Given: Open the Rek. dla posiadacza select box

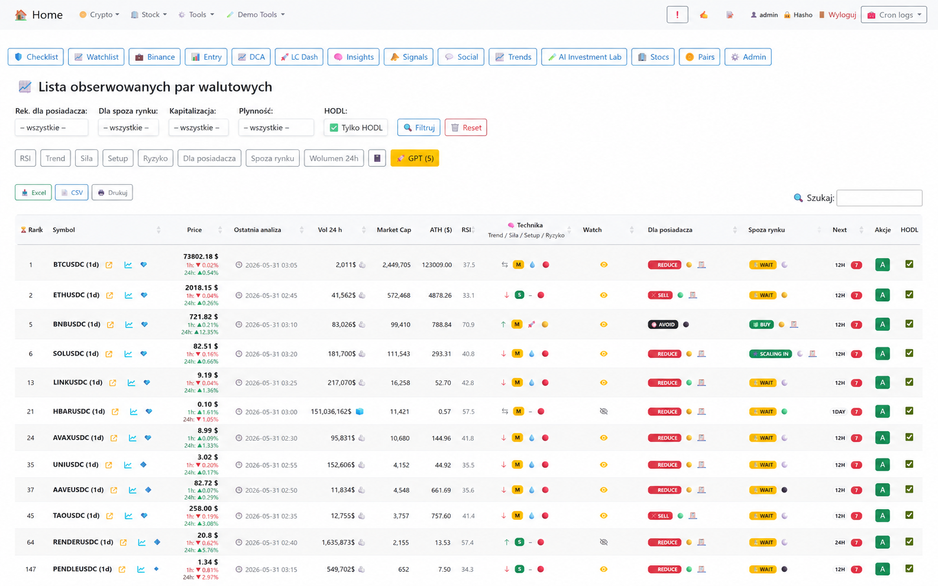Looking at the screenshot, I should tap(51, 128).
